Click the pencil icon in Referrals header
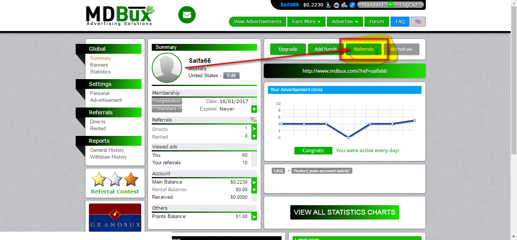Viewport: 517px width, 240px height. [253, 120]
